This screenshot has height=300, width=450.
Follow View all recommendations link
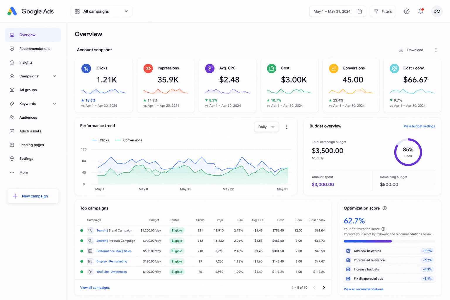point(364,289)
